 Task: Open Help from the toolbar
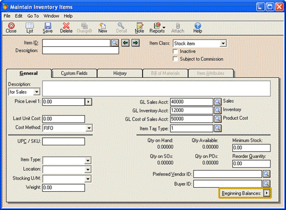click(x=198, y=28)
